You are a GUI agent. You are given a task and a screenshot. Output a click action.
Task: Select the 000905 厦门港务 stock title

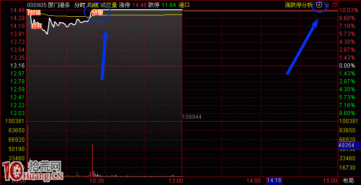[x=49, y=5]
